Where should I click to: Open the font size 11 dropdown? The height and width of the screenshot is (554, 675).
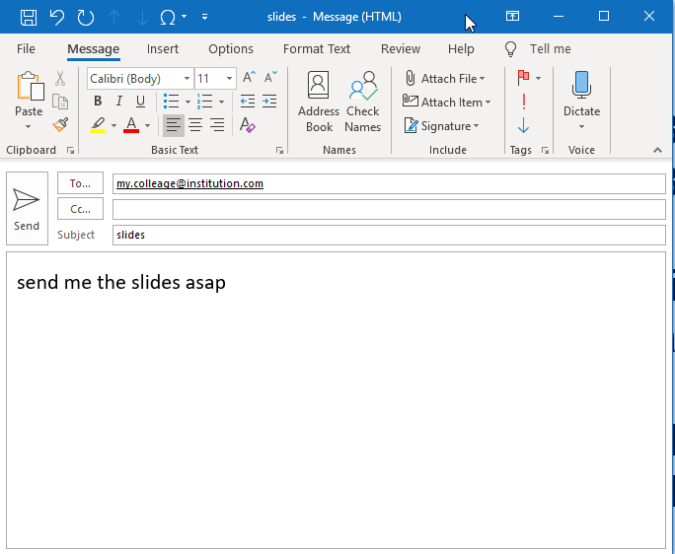click(x=230, y=78)
